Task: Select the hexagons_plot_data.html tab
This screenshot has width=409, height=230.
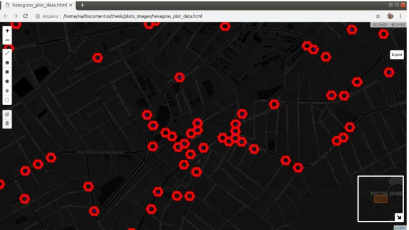Action: coord(39,5)
